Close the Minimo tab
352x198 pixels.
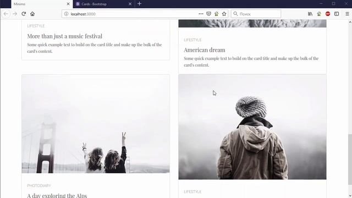(x=68, y=4)
